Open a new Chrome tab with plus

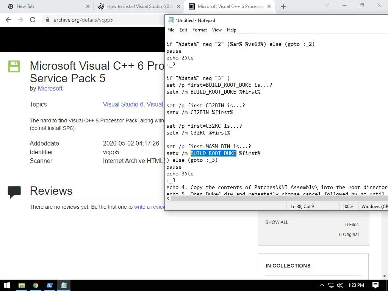(x=283, y=6)
